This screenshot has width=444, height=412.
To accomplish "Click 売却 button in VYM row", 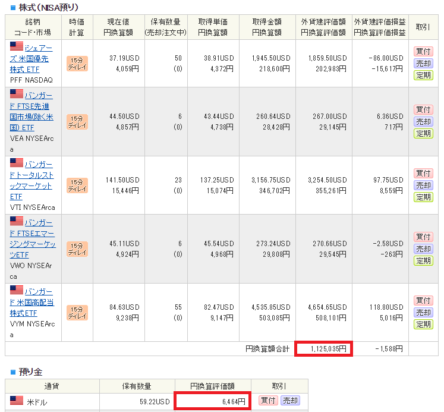I will [423, 312].
